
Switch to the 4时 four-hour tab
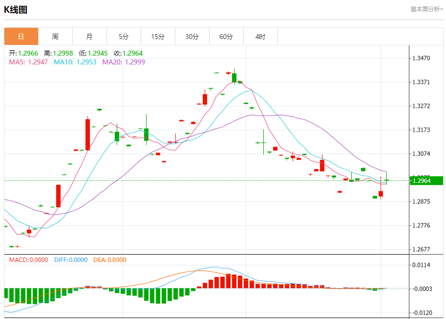pyautogui.click(x=260, y=37)
